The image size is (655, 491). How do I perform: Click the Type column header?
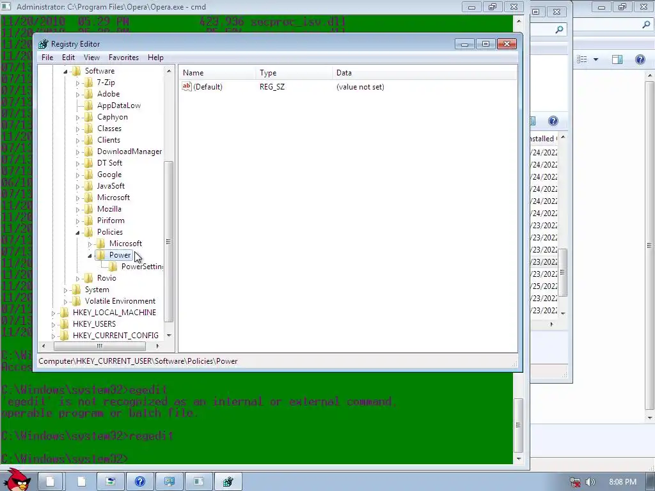pyautogui.click(x=294, y=73)
